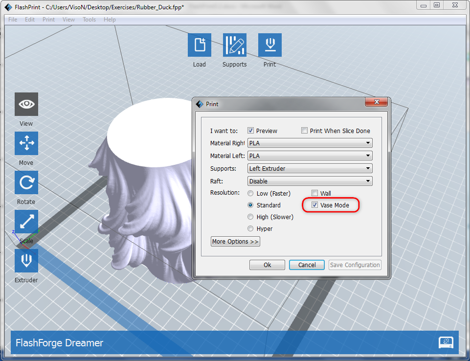The width and height of the screenshot is (470, 361).
Task: Select the Rotate tool icon
Action: click(26, 182)
